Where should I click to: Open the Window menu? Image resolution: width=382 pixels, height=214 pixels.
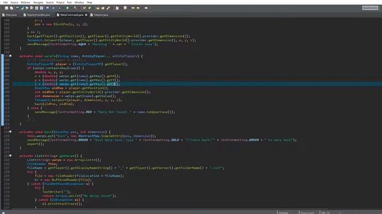tap(79, 2)
